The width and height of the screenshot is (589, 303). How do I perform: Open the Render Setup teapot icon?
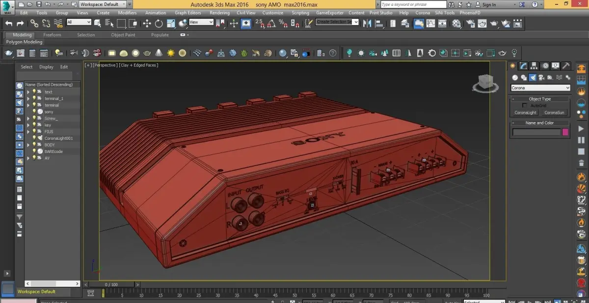point(470,23)
